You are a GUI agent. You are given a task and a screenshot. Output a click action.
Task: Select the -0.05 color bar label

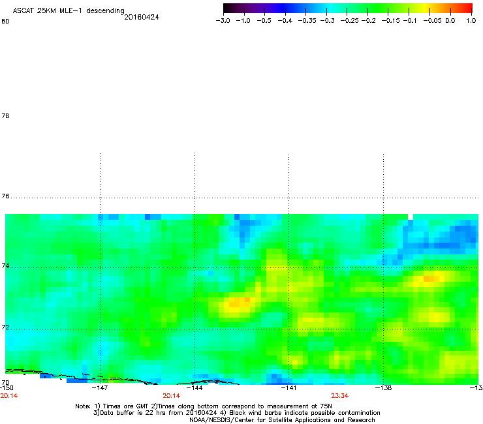pos(432,21)
